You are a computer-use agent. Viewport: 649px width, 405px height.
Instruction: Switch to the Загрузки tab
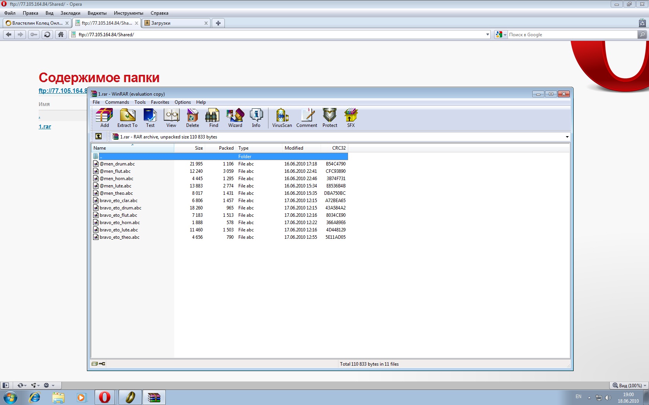pyautogui.click(x=176, y=23)
